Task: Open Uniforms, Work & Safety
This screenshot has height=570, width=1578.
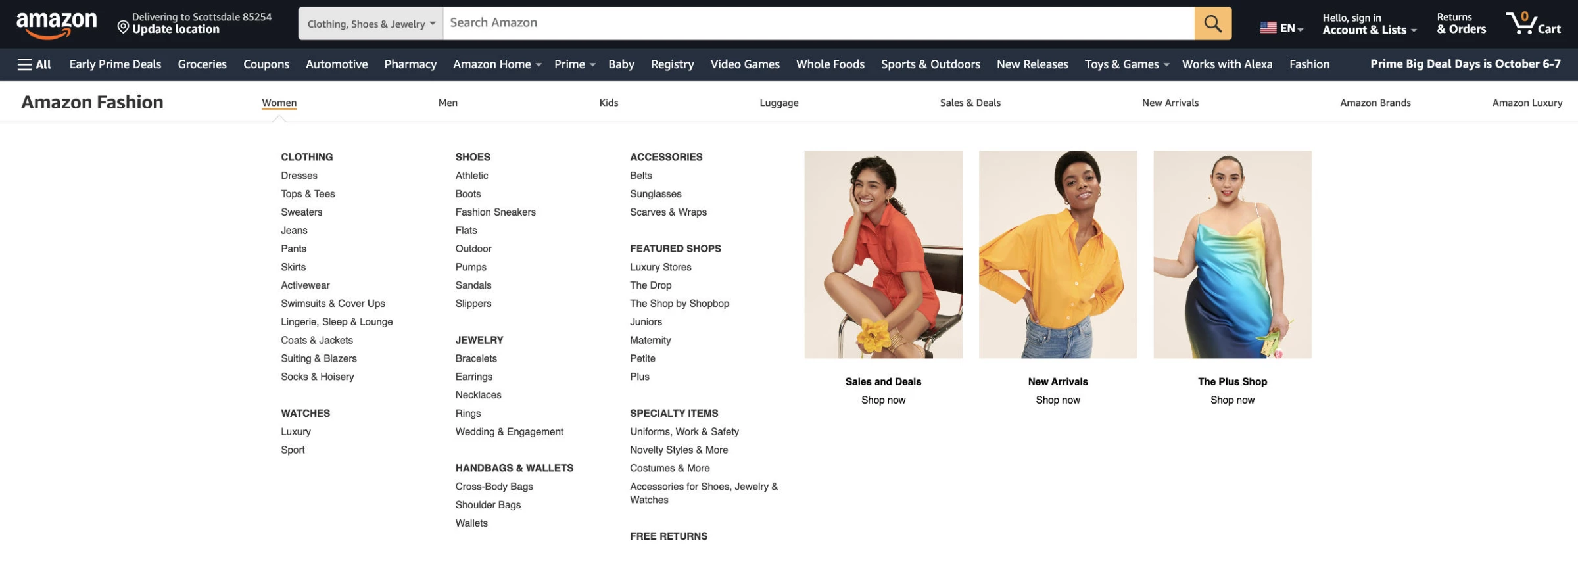Action: coord(684,432)
